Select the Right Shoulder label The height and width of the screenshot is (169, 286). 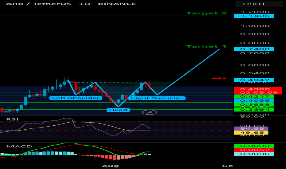[x=157, y=98]
